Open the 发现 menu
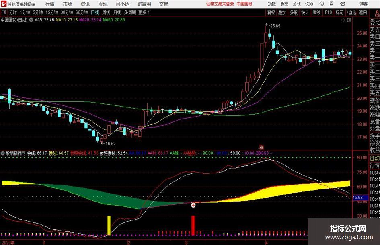The image size is (380, 245). [103, 4]
